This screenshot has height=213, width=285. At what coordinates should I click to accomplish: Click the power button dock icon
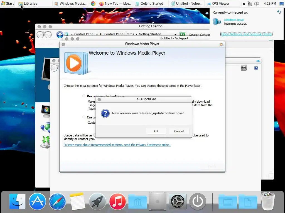pyautogui.click(x=198, y=201)
